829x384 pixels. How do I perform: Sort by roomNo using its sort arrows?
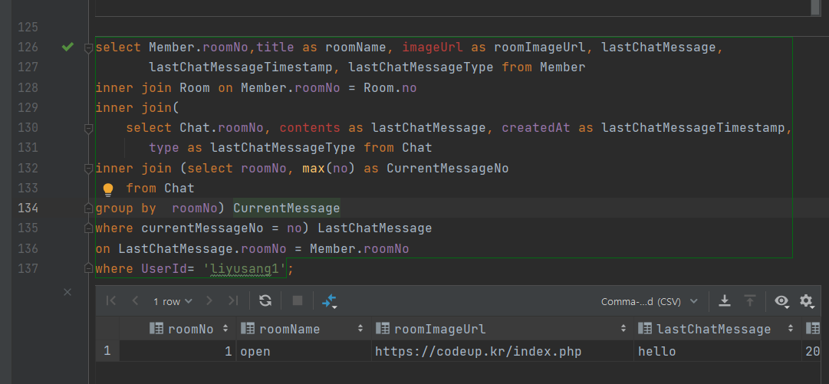[x=225, y=329]
